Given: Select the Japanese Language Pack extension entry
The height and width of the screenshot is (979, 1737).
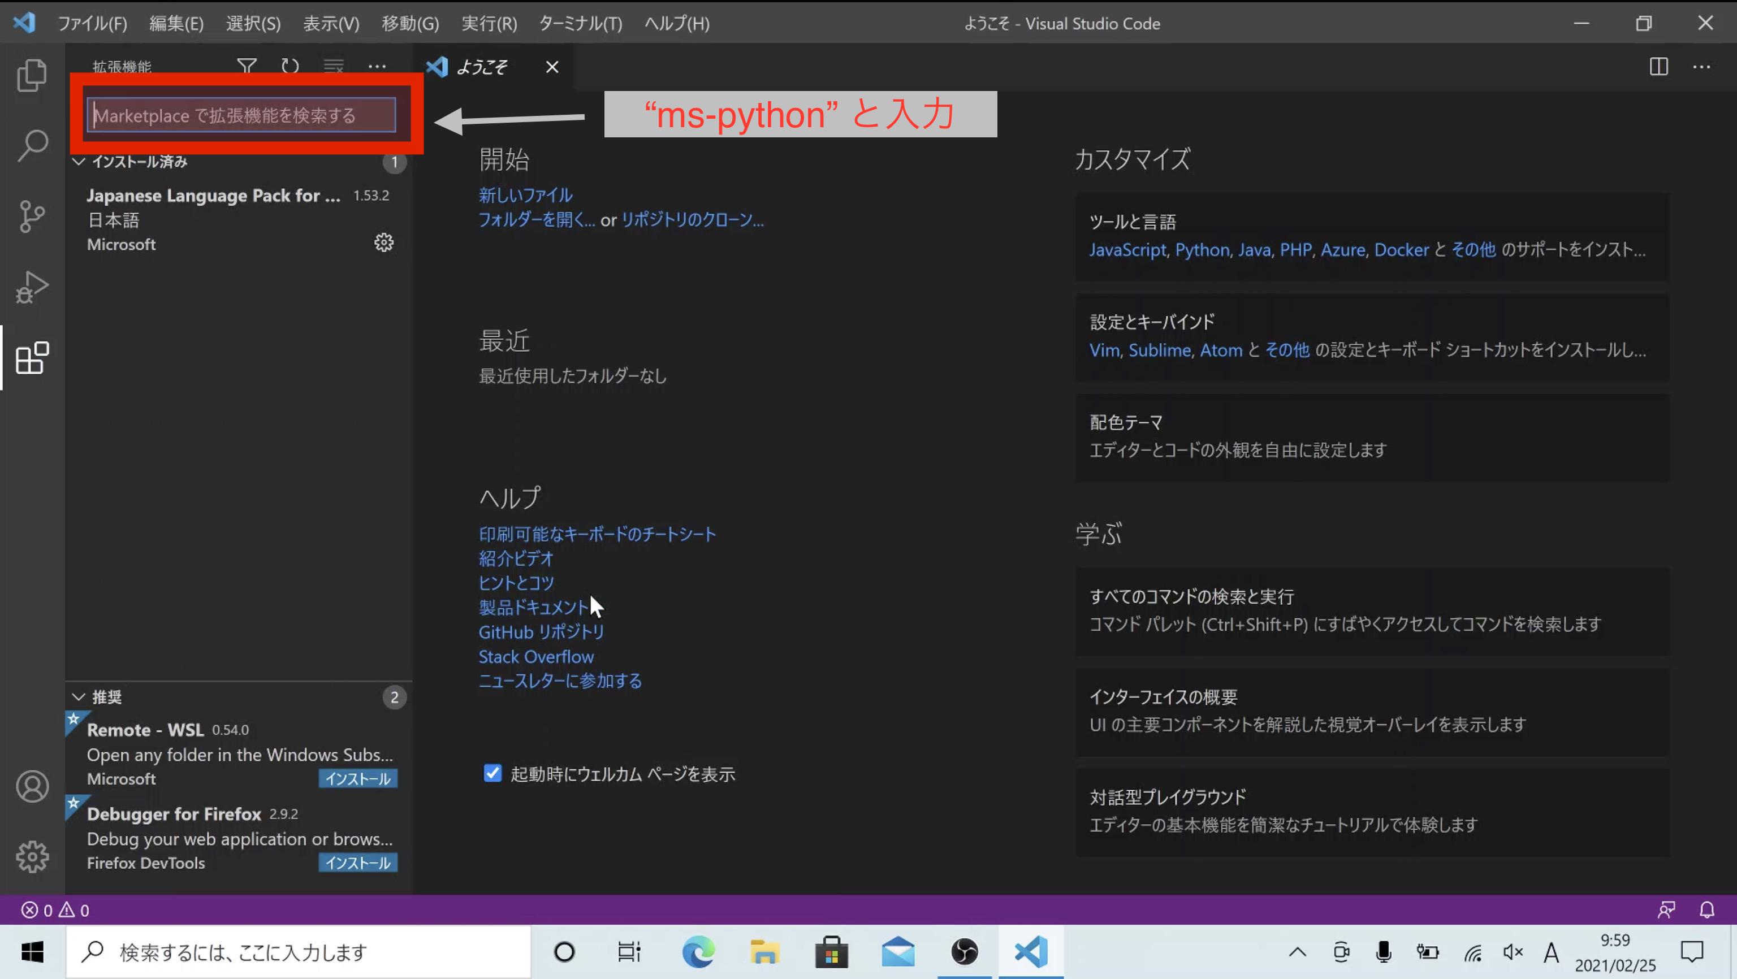Looking at the screenshot, I should [x=239, y=220].
